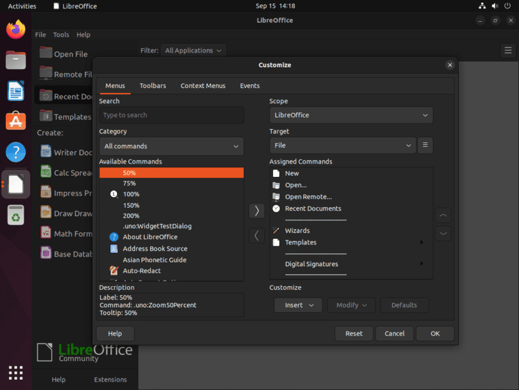Image resolution: width=519 pixels, height=390 pixels.
Task: Open LibreOffice Writer from the dock
Action: (16, 91)
